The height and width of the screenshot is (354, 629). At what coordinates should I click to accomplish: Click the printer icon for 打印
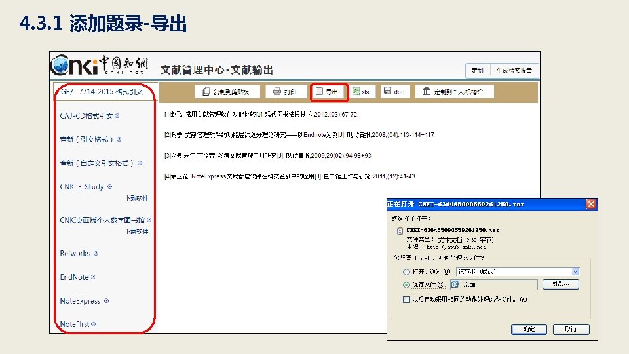point(276,92)
